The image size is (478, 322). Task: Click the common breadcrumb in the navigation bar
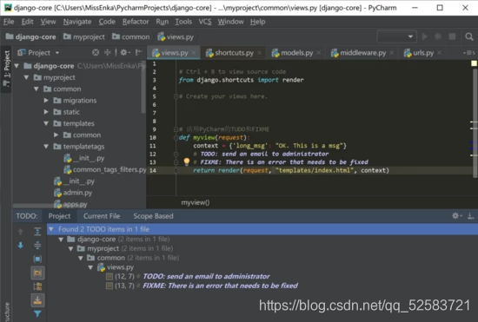[131, 36]
